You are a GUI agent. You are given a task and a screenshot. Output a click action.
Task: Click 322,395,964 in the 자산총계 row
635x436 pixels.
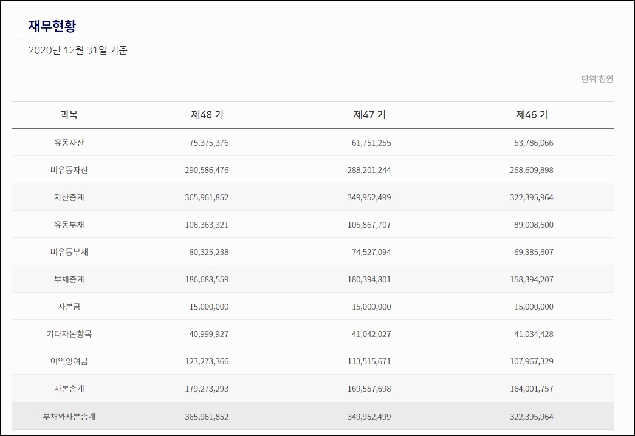[532, 197]
